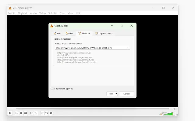Click elapsed time display left of seek bar
Image resolution: width=195 pixels, height=121 pixels.
click(x=11, y=109)
